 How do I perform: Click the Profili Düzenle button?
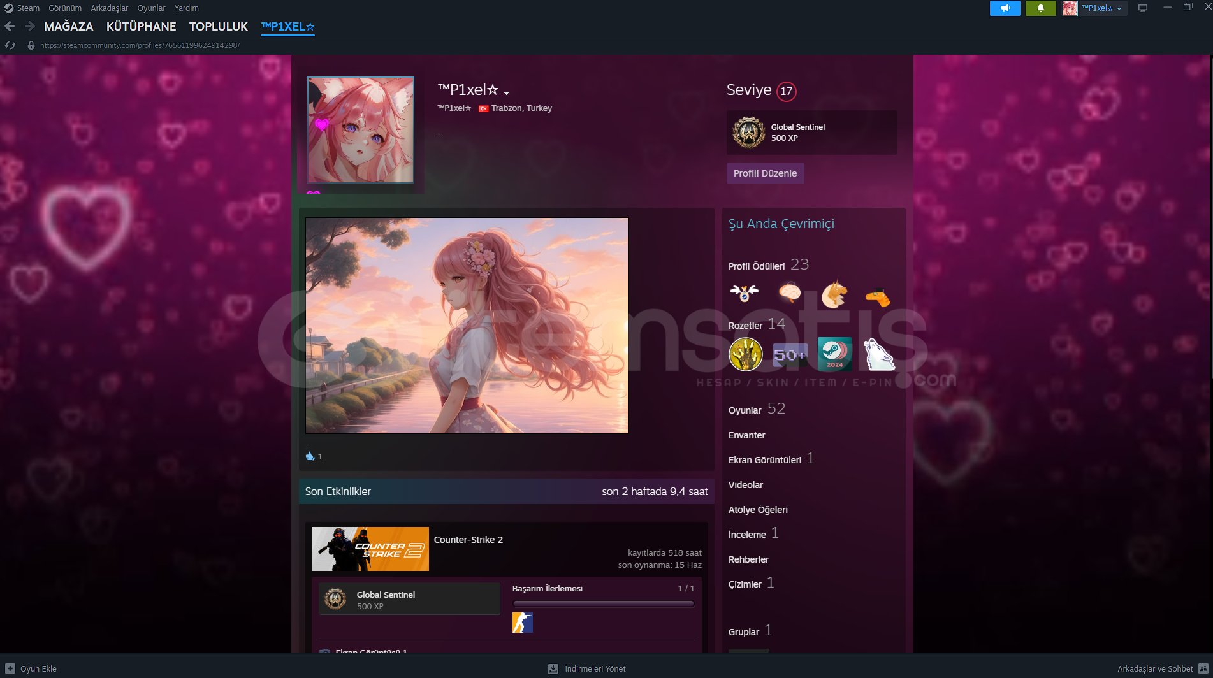click(765, 173)
